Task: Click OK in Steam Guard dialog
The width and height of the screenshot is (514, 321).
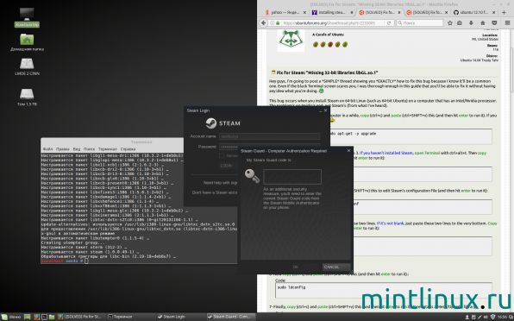Action: 295,267
